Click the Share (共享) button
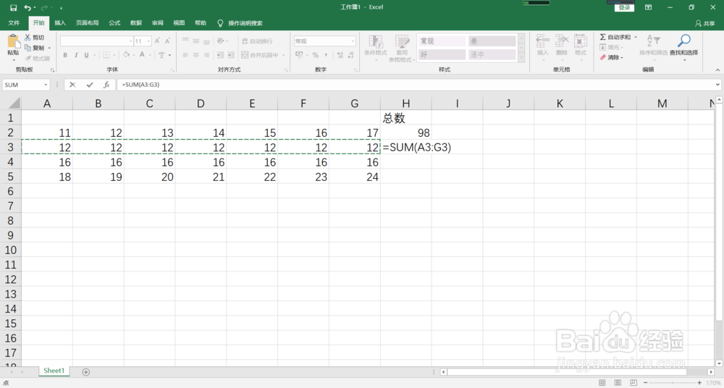The image size is (724, 388). 705,23
